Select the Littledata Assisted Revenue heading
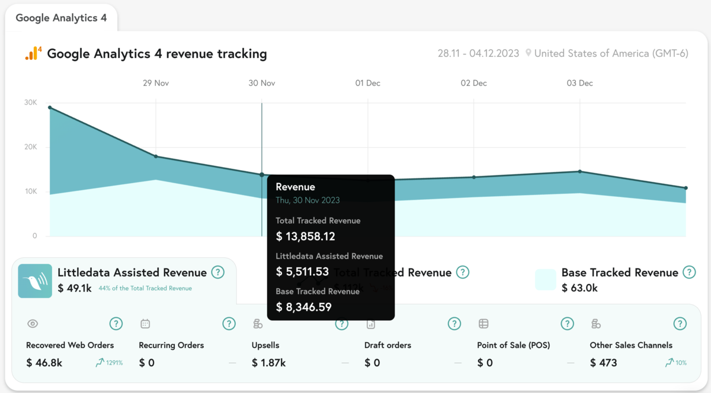The height and width of the screenshot is (393, 711). (132, 273)
